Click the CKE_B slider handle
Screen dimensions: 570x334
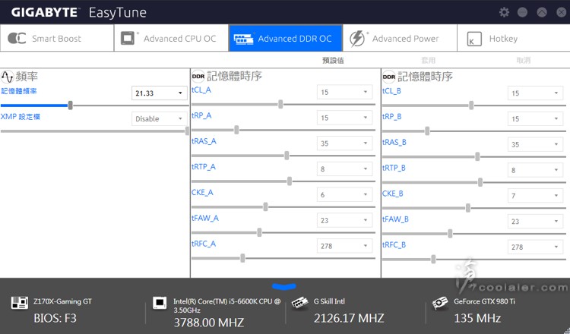tap(468, 208)
